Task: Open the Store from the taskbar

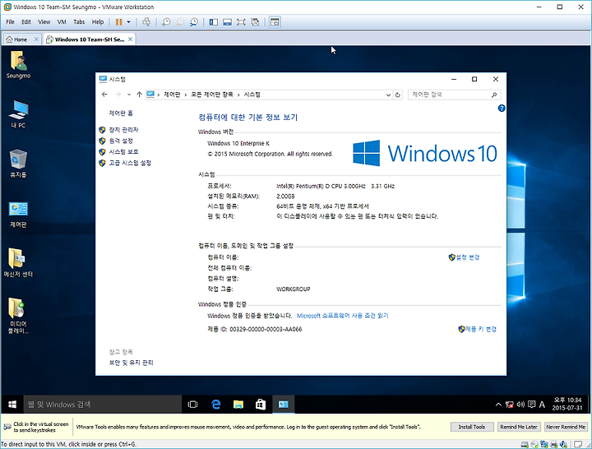Action: 261,405
